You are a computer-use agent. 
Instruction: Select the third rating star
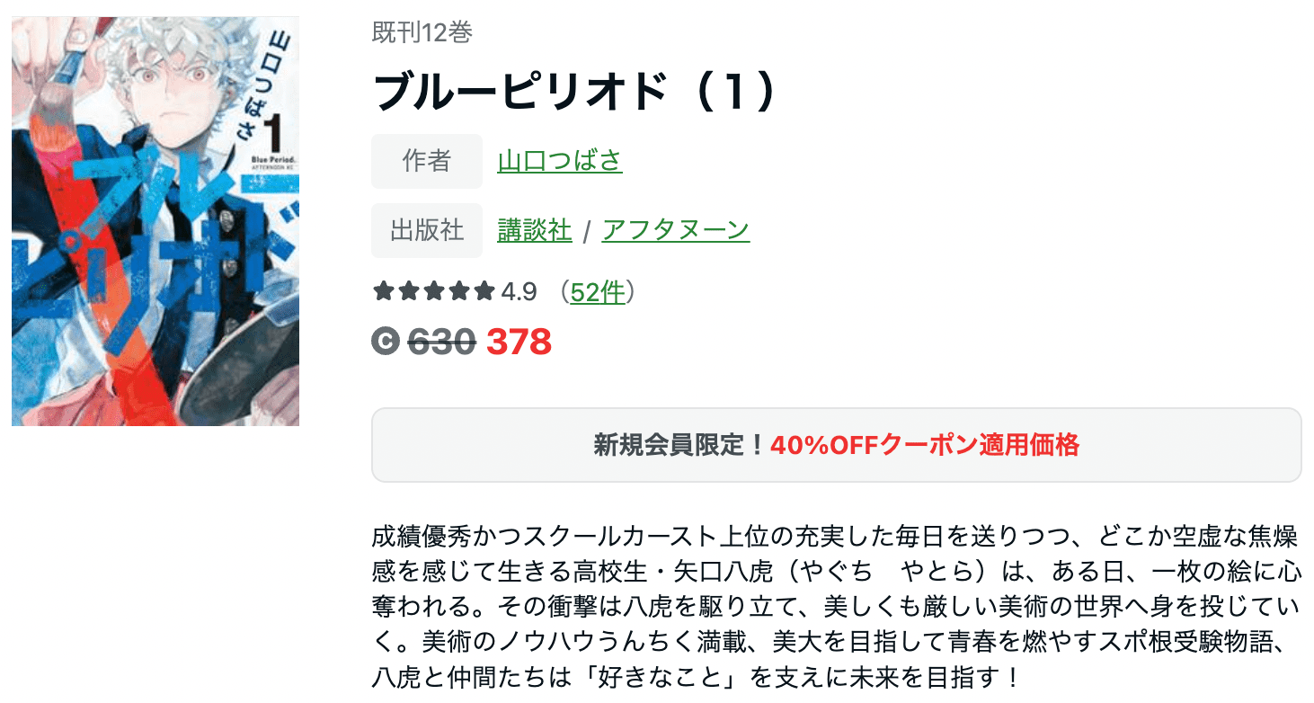[434, 291]
